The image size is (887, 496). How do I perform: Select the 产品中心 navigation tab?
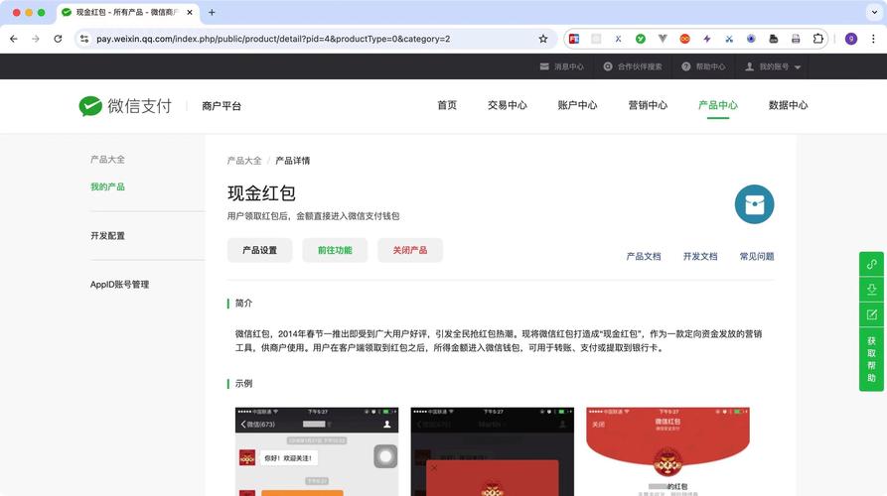[x=718, y=105]
